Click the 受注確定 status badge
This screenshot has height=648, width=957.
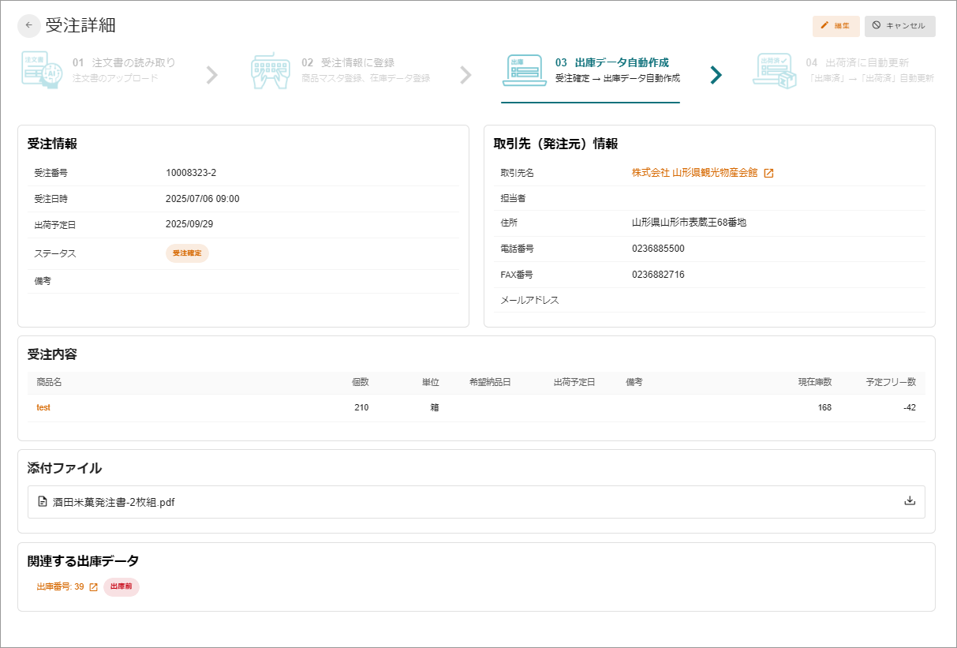pos(187,253)
